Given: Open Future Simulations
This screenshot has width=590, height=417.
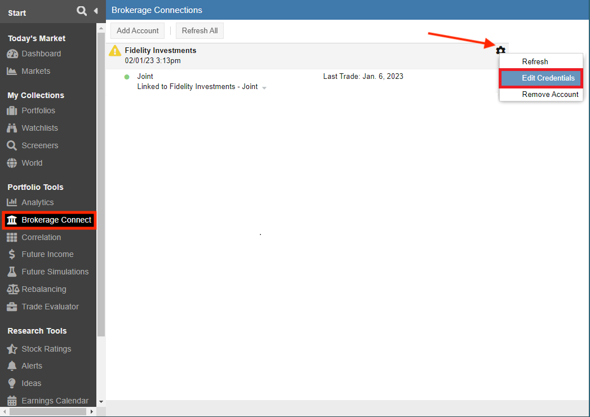Looking at the screenshot, I should point(55,272).
